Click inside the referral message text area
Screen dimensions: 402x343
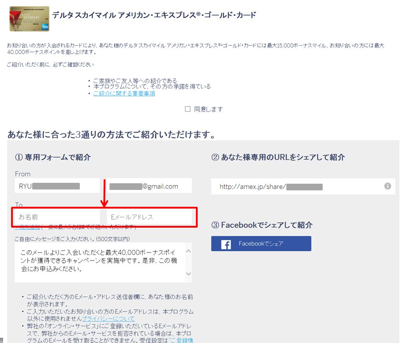tap(100, 263)
